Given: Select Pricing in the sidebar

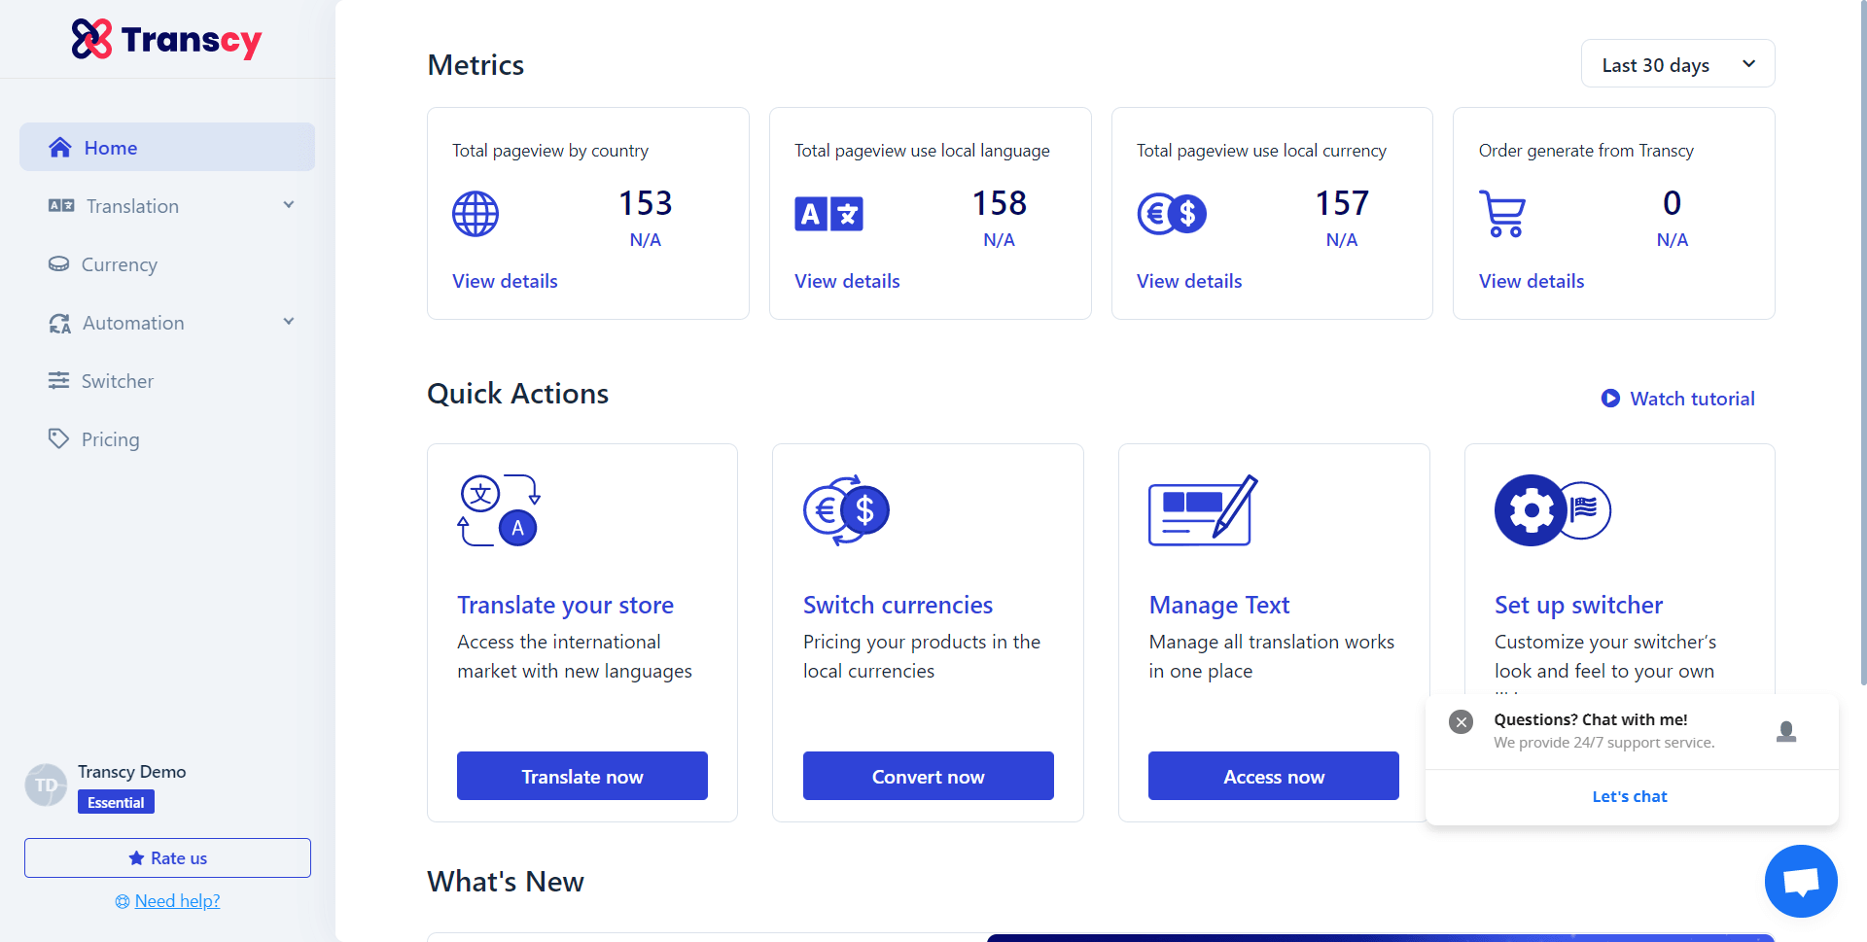Looking at the screenshot, I should pos(110,439).
